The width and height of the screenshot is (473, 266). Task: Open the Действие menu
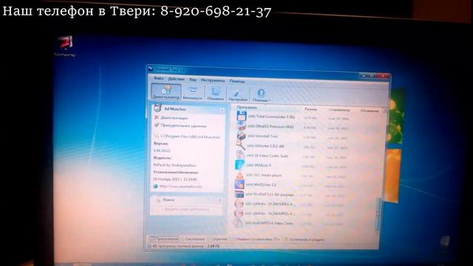coord(176,79)
